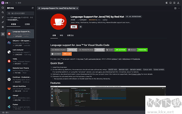The image size is (182, 114).
Task: Toggle the bottom panel layout icon
Action: [x=170, y=3]
